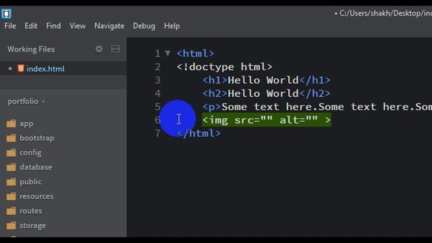The image size is (432, 243).
Task: Expand the storage folder
Action: point(32,225)
